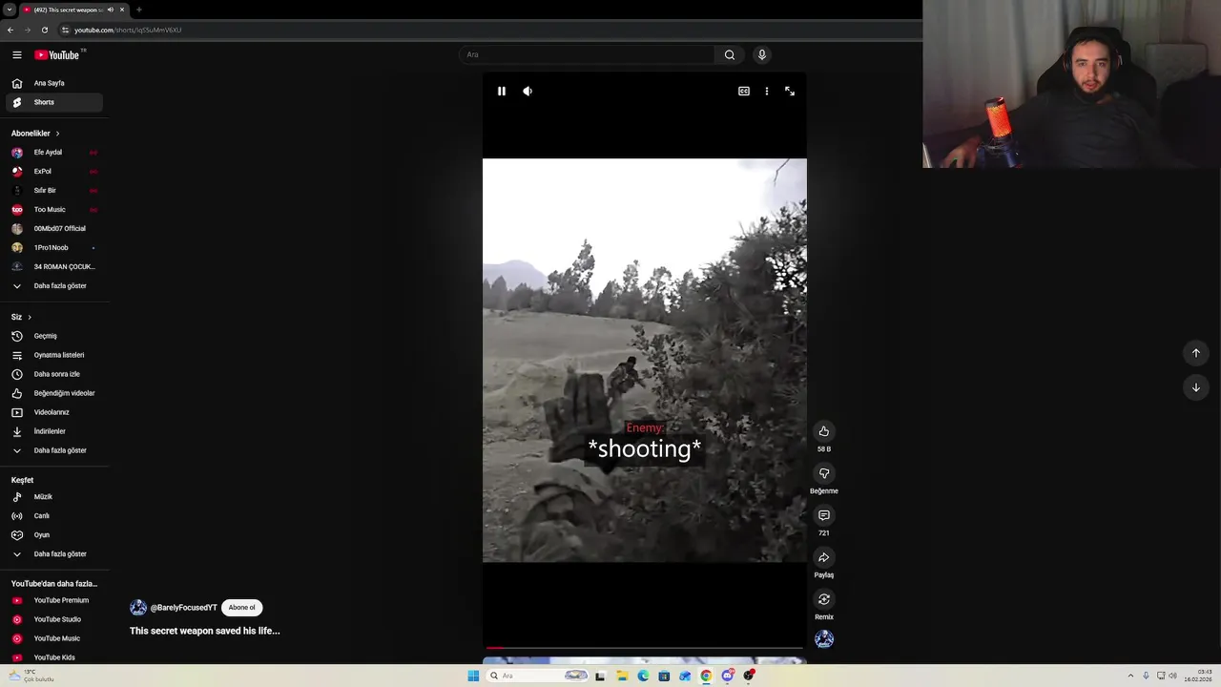This screenshot has width=1221, height=687.
Task: Open the three-dot more options menu
Action: click(x=767, y=92)
